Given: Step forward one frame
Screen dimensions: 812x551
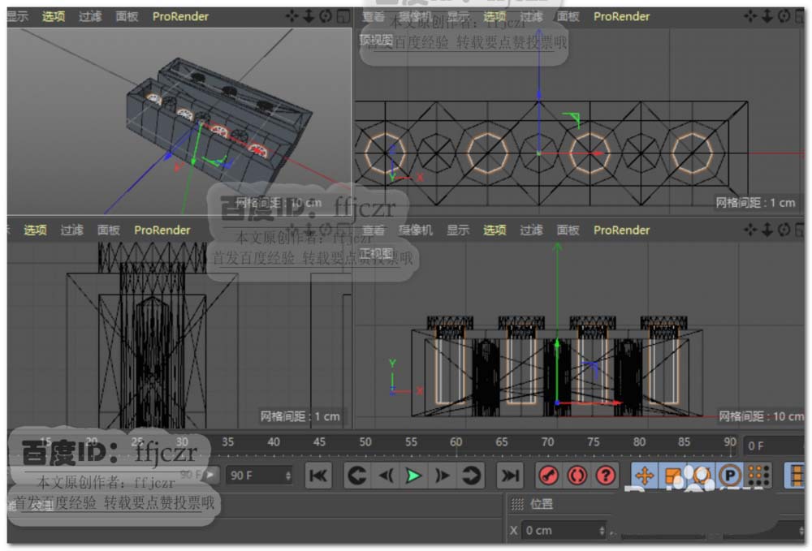Looking at the screenshot, I should tap(443, 476).
